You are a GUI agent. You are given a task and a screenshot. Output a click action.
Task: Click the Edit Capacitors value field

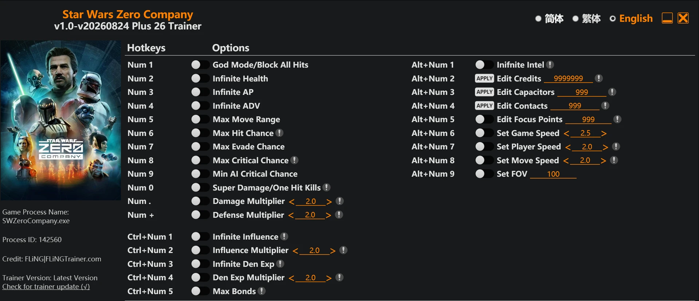coord(581,92)
